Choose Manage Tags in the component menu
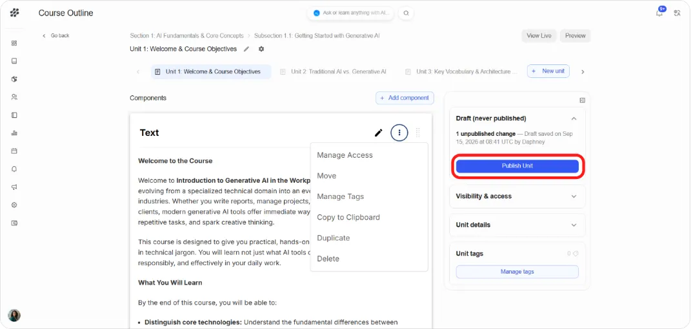Viewport: 691px width, 329px height. (x=340, y=196)
